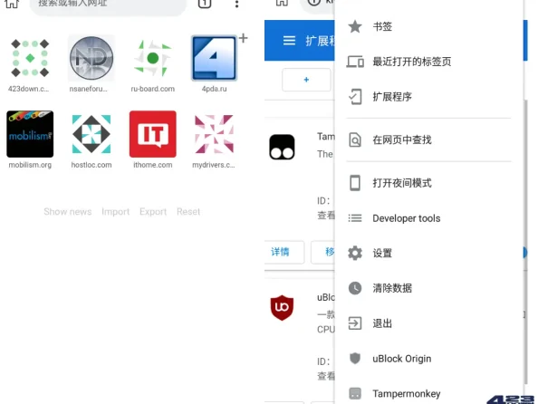This screenshot has height=404, width=538.
Task: Click the Export link
Action: (x=153, y=211)
